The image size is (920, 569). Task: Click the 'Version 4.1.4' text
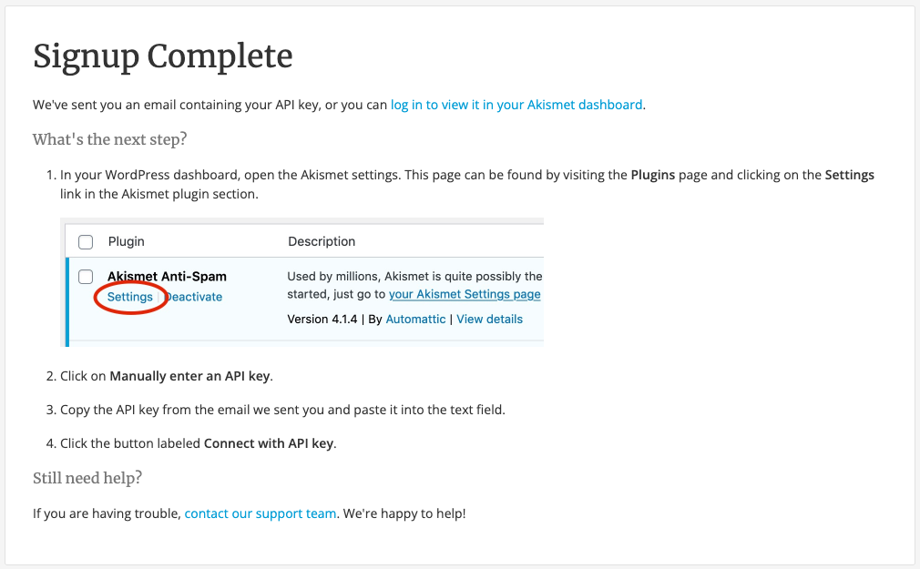[322, 320]
